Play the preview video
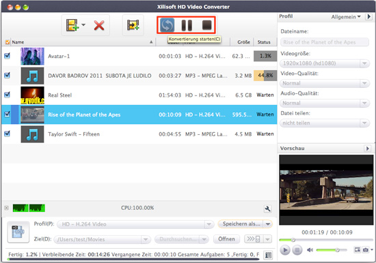Image resolution: width=376 pixels, height=263 pixels. (285, 250)
